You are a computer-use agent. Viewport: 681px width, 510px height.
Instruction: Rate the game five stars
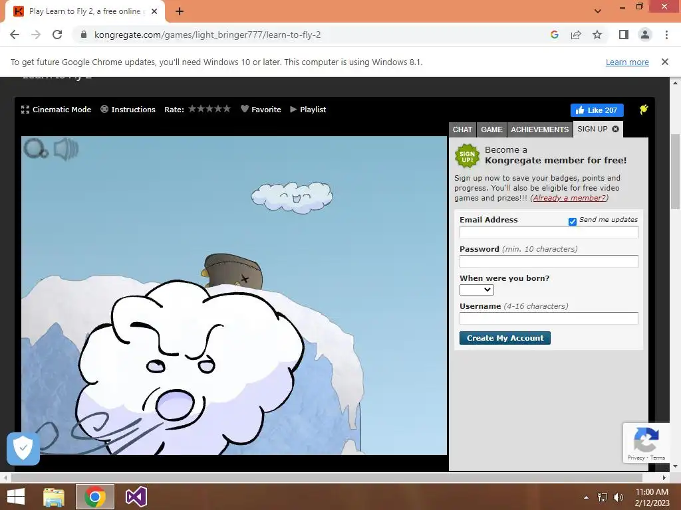click(x=226, y=109)
